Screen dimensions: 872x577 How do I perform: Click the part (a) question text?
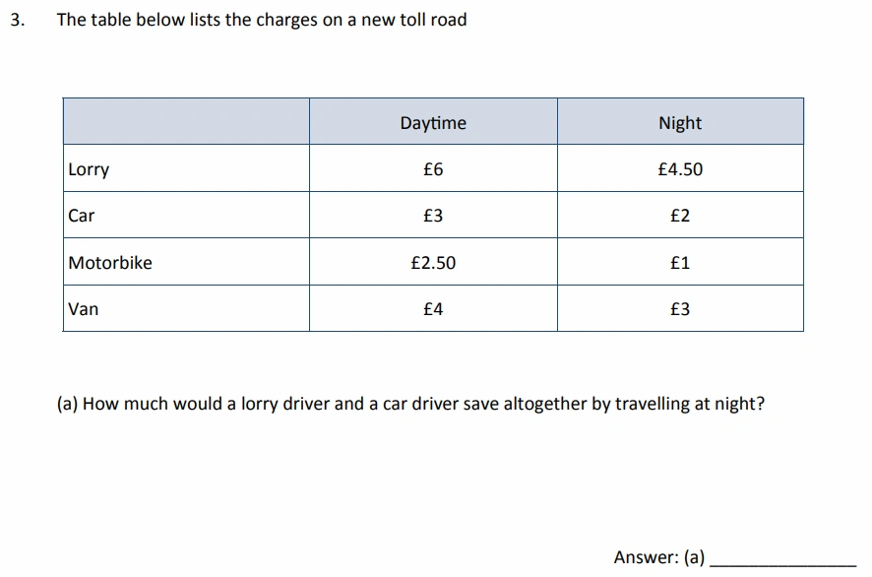tap(410, 404)
